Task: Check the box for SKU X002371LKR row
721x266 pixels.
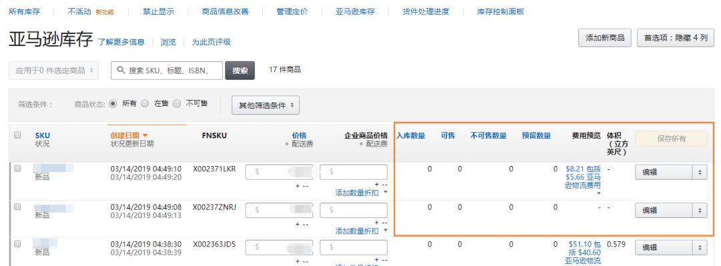Action: [x=17, y=169]
